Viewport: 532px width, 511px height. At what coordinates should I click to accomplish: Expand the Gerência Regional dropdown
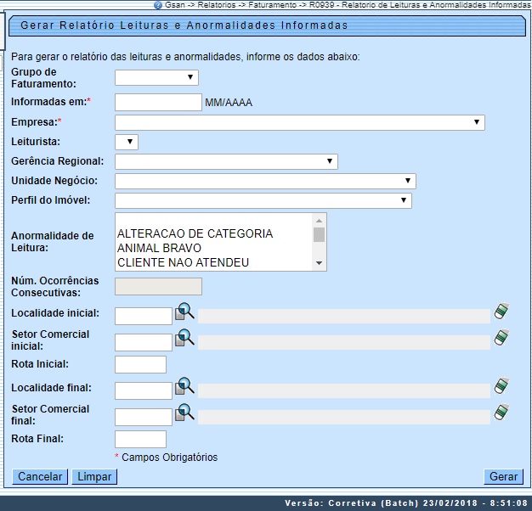[x=226, y=162]
